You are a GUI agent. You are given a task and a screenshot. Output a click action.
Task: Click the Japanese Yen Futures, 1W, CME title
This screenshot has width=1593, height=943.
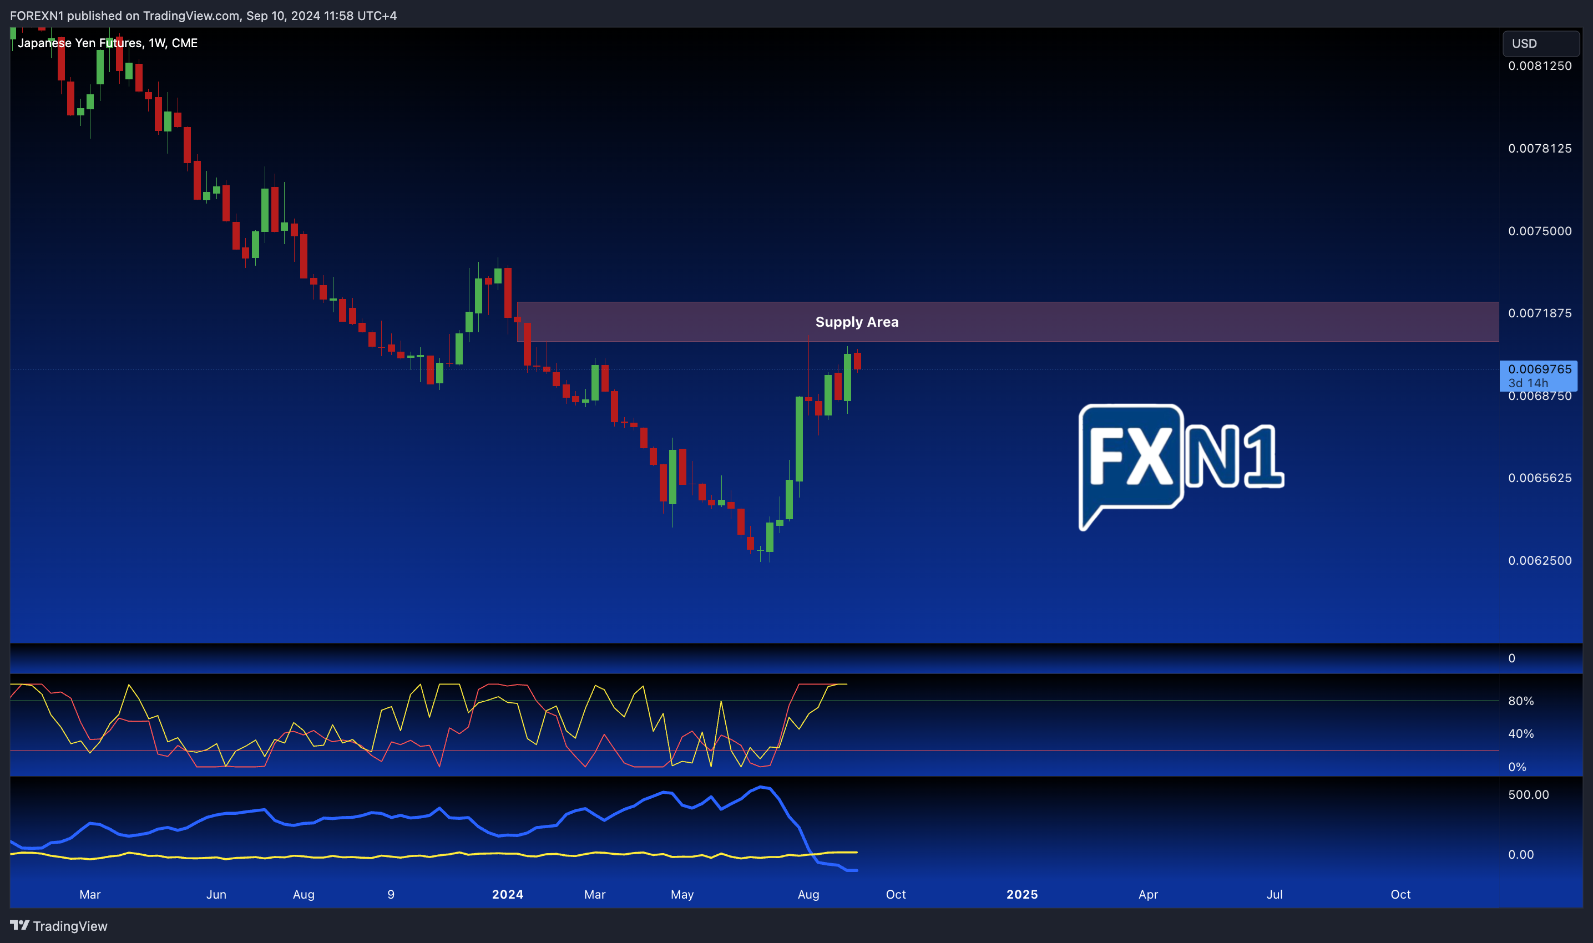point(108,43)
